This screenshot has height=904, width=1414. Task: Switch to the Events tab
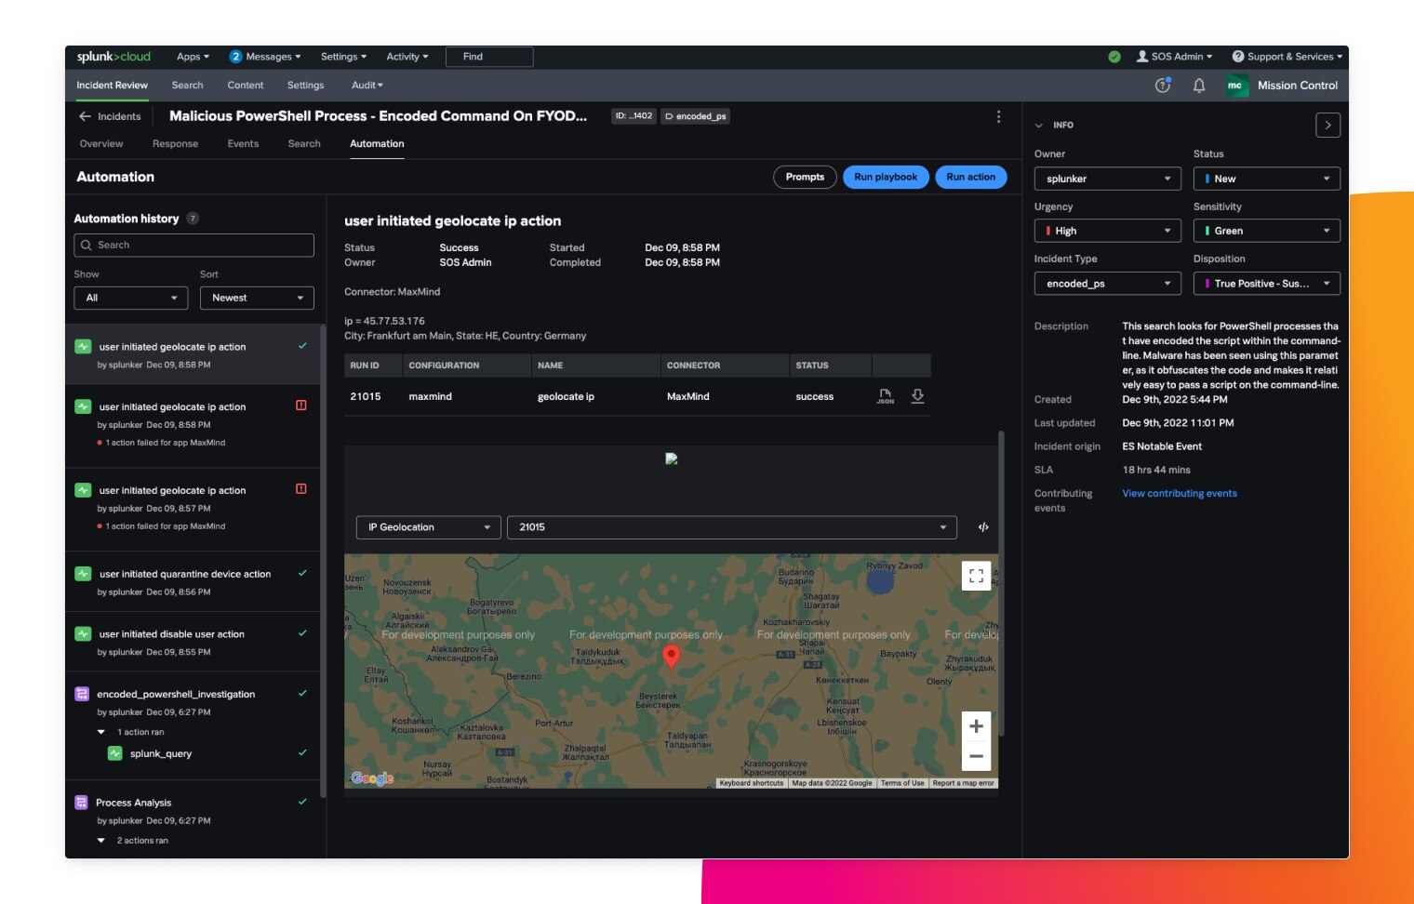(x=243, y=144)
